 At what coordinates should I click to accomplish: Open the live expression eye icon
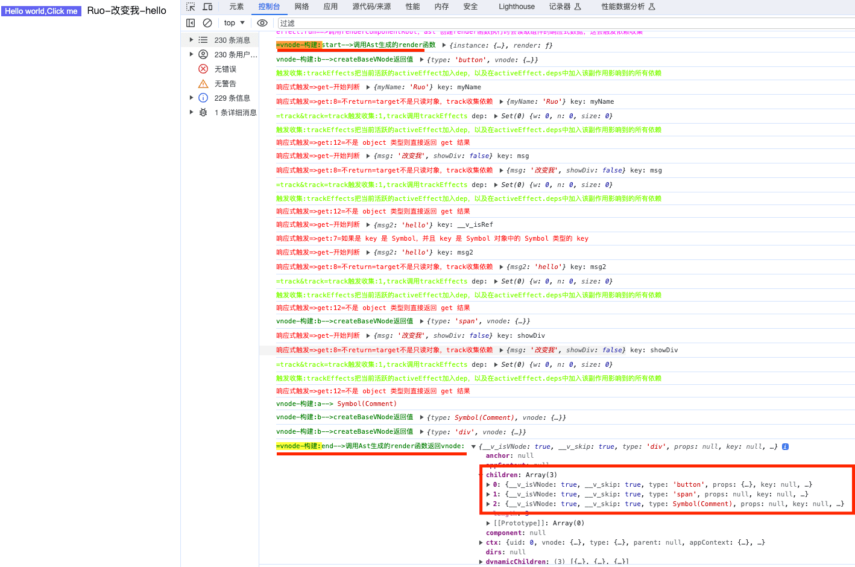point(262,22)
